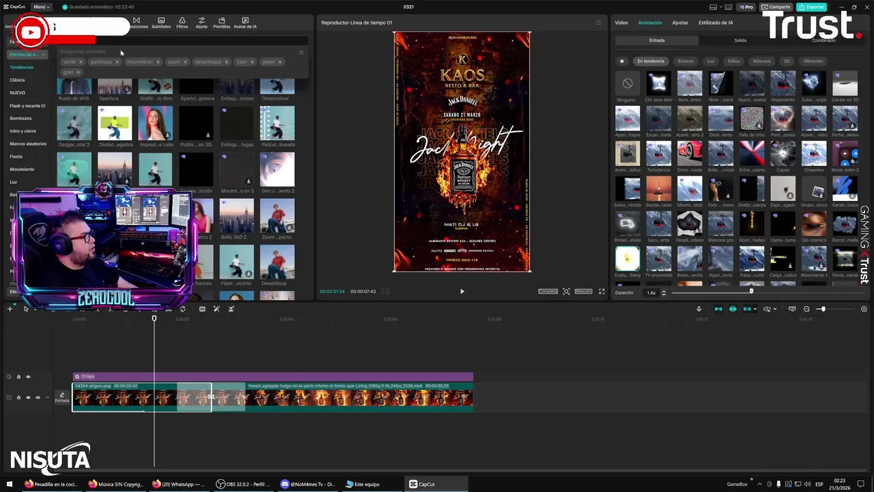Screen dimensions: 874x492
Task: Toggle linkage icon in timeline toolbar
Action: 747,309
